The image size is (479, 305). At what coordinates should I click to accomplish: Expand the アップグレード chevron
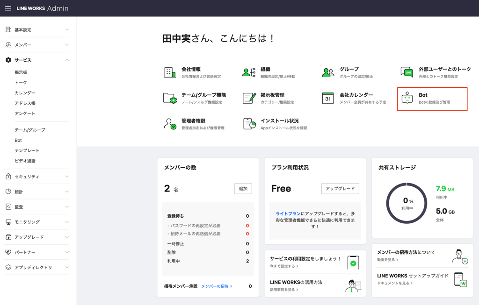coord(67,237)
